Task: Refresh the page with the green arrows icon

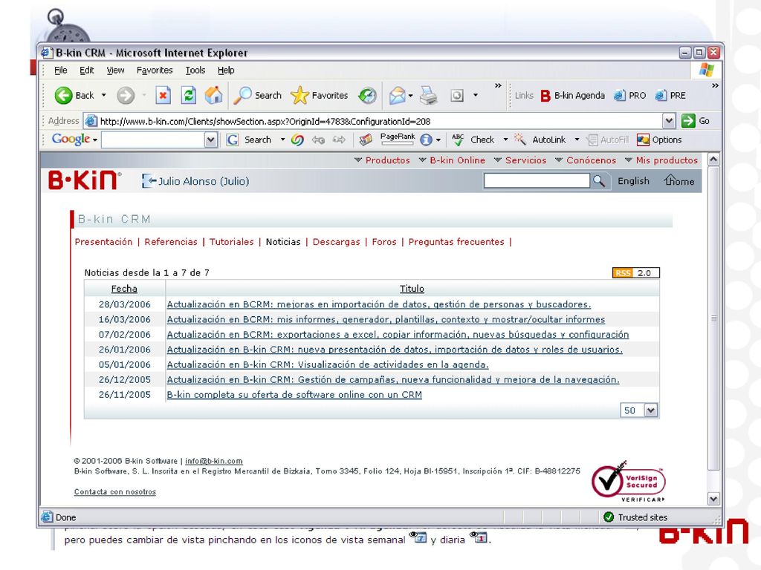Action: [188, 96]
